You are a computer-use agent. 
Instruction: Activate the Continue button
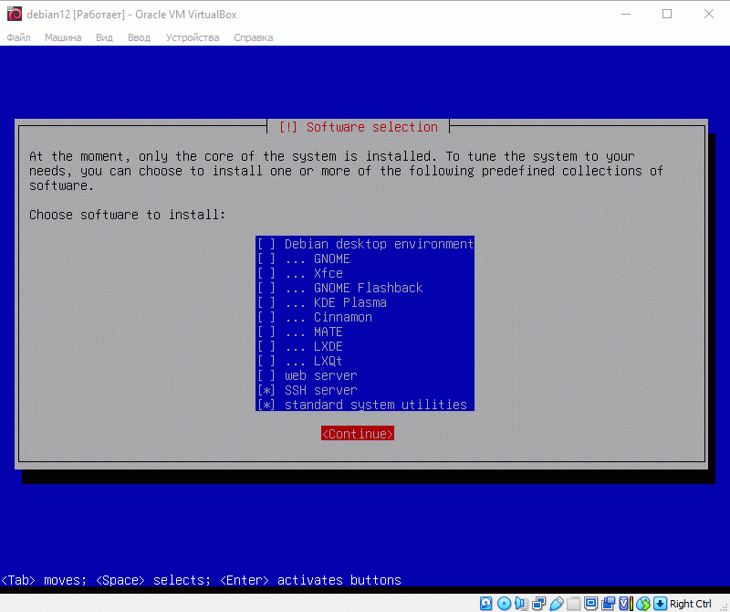(358, 434)
